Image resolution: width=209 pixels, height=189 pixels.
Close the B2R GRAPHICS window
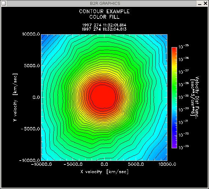coord(205,3)
